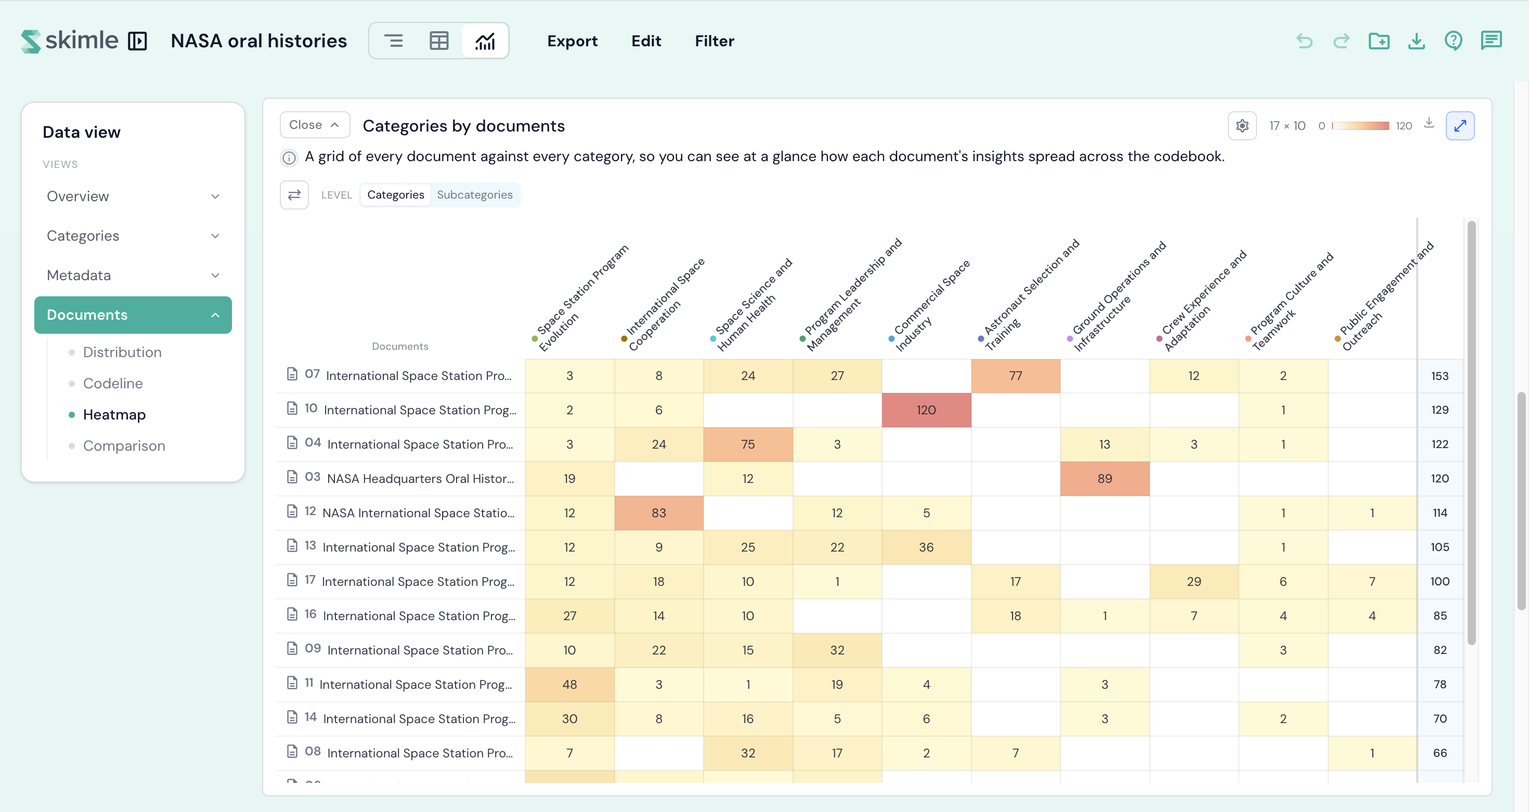The height and width of the screenshot is (812, 1529).
Task: Open the Edit menu
Action: coord(646,41)
